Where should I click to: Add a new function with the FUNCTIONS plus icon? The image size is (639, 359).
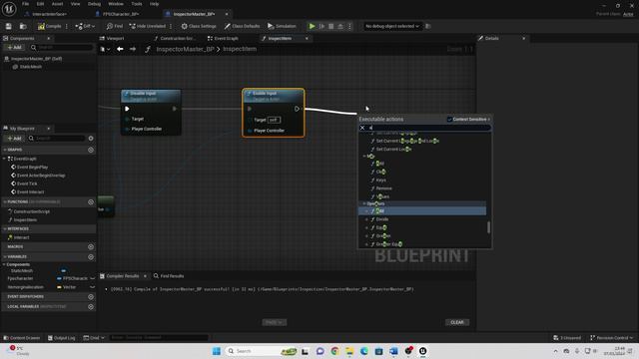[91, 201]
